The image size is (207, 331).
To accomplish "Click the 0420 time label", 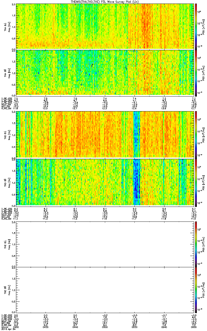I will coord(46,327).
